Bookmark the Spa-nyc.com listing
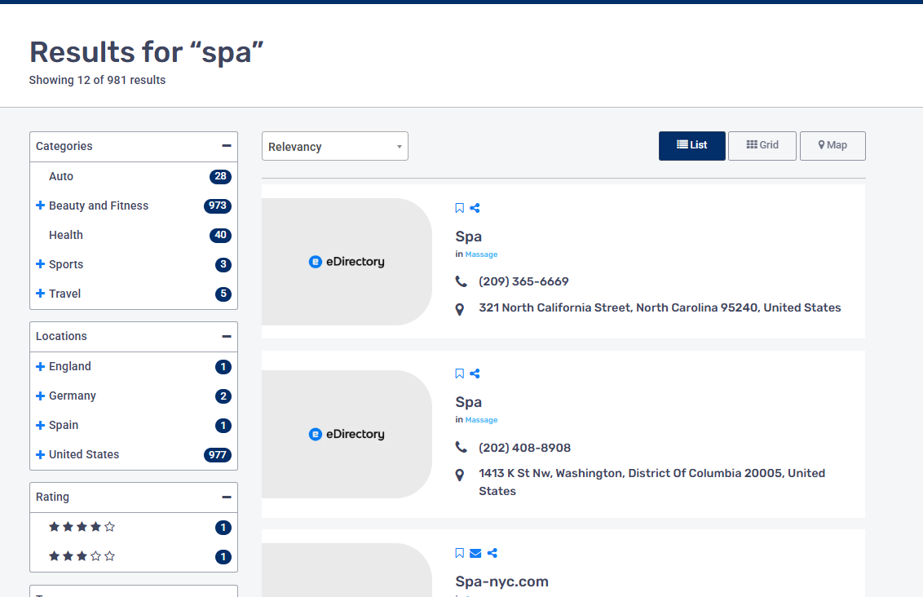Screen dimensions: 923x597 point(460,553)
